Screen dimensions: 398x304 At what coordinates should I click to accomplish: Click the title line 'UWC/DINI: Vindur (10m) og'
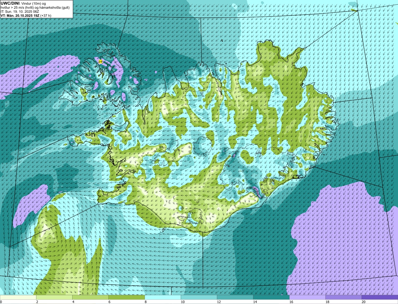pos(23,3)
